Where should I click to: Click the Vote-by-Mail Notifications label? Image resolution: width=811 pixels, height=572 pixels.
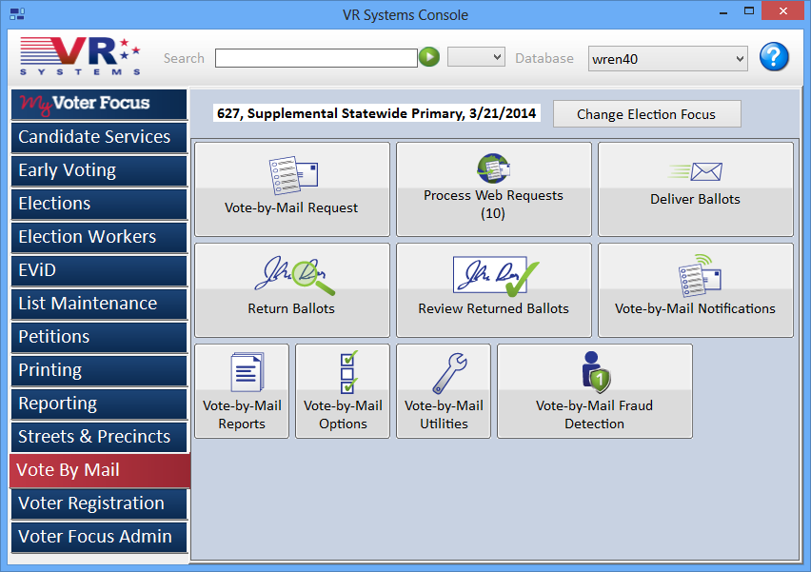[x=695, y=308]
